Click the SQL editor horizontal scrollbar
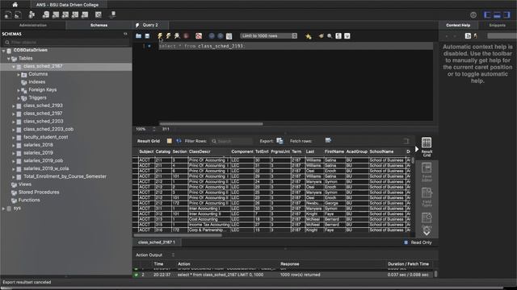Viewport: 517px width, 290px height. click(212, 124)
